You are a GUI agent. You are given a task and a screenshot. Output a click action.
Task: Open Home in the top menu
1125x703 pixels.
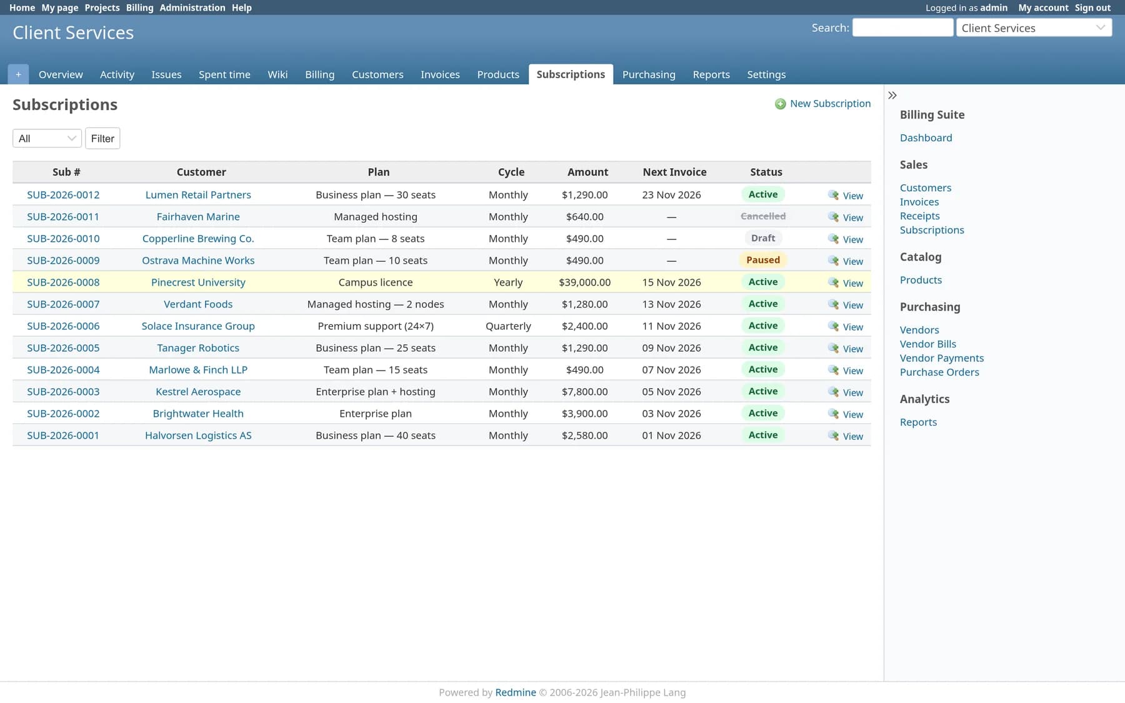[x=22, y=7]
